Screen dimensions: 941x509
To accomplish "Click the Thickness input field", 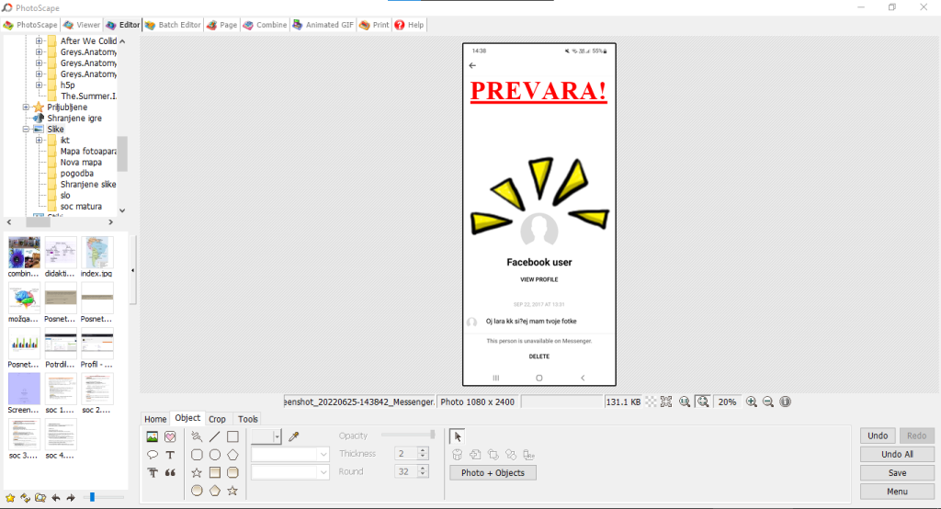I will (406, 454).
